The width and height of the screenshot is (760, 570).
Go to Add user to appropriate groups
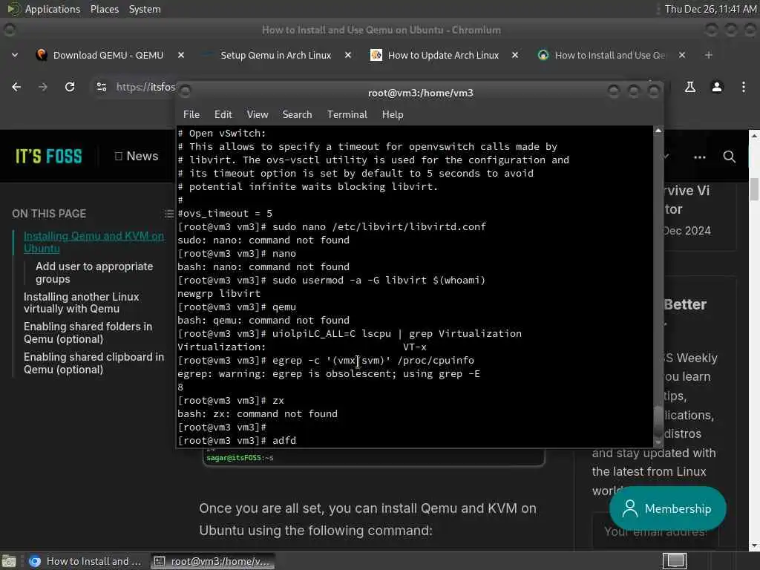point(94,273)
